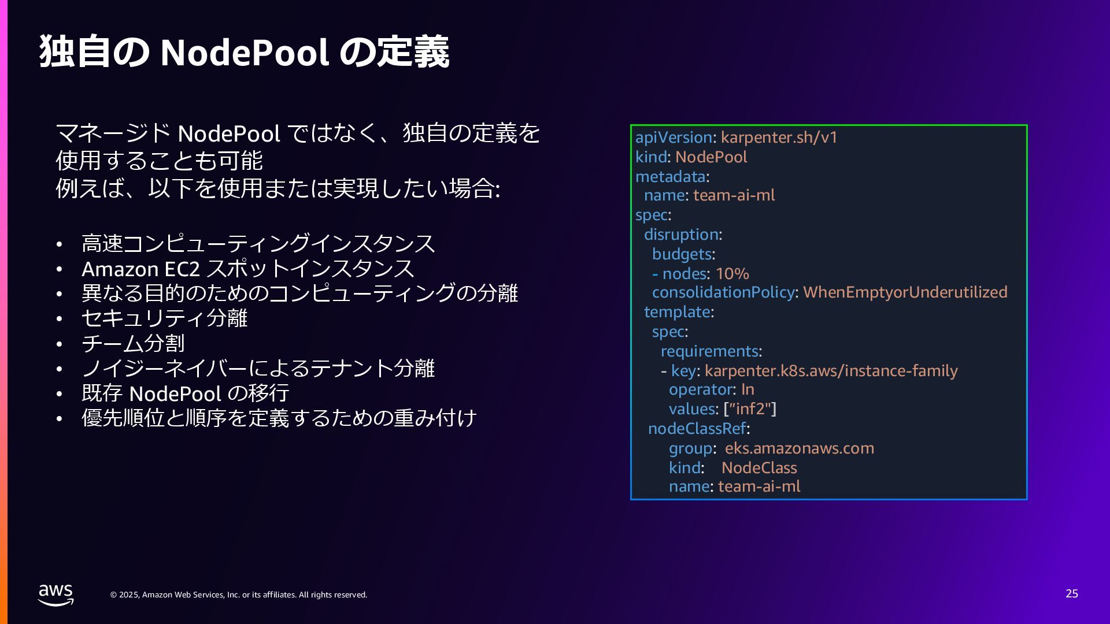Click the kind: NodePool line
Image resolution: width=1110 pixels, height=624 pixels.
click(691, 157)
